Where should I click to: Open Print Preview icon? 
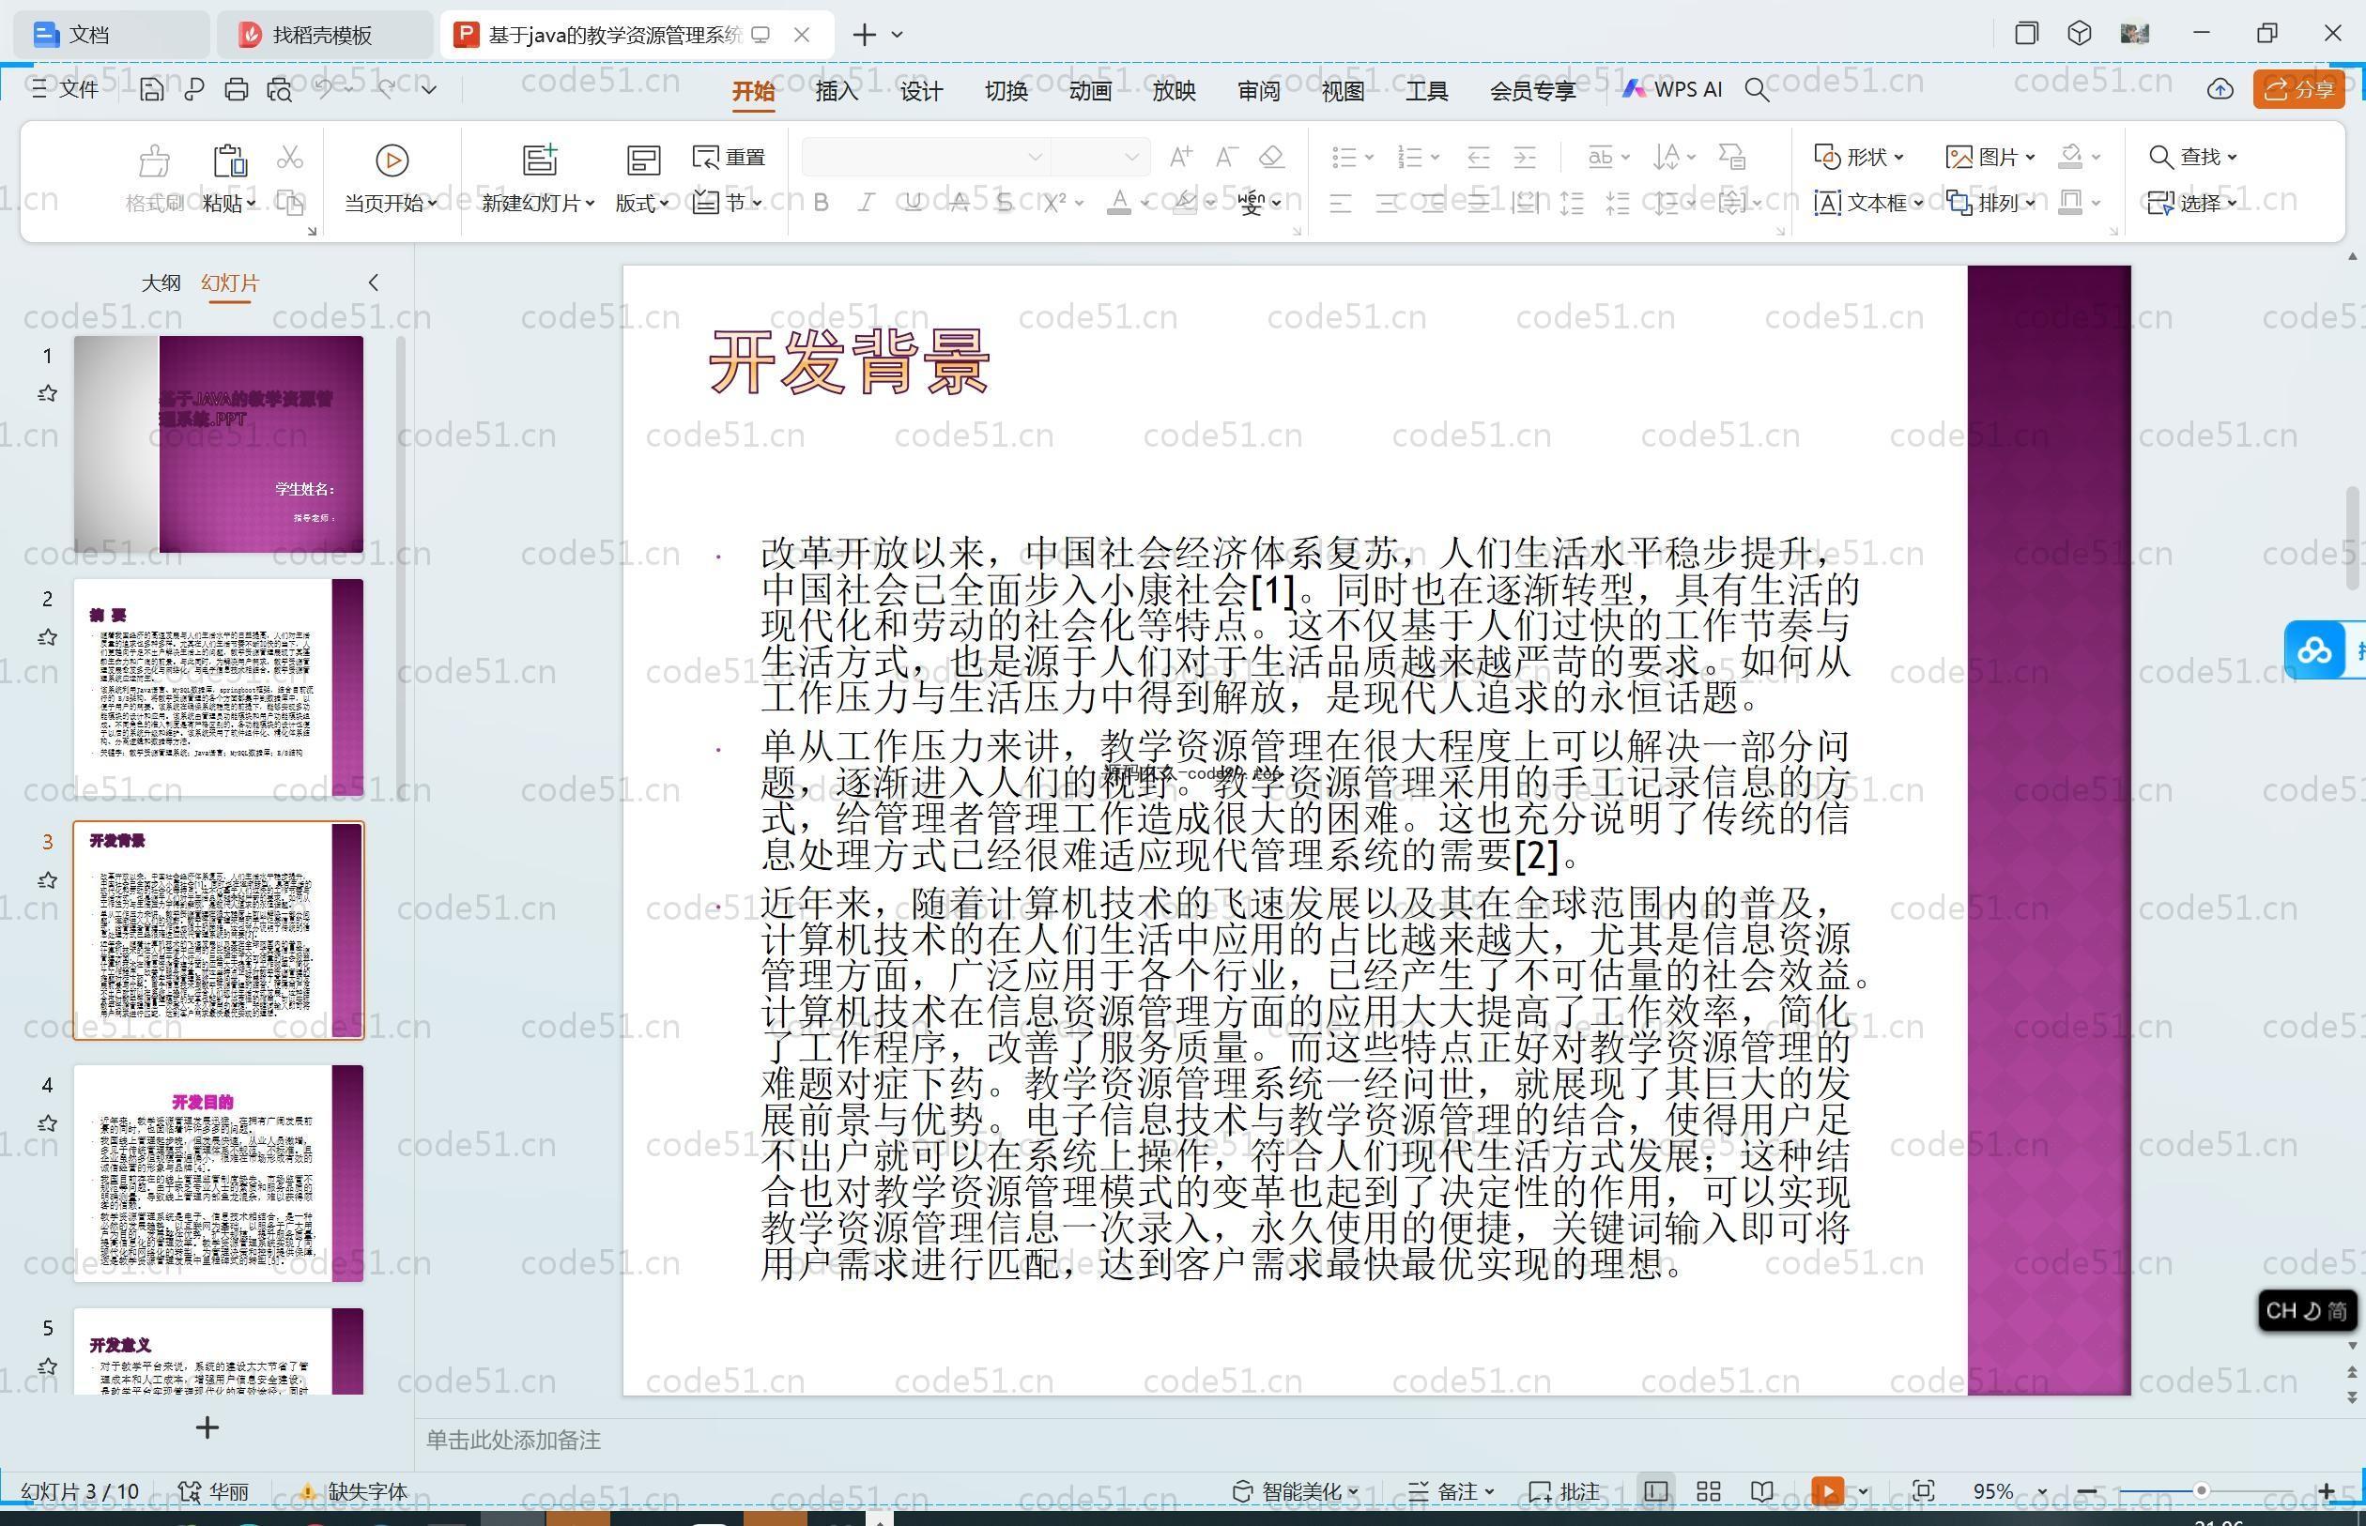click(280, 90)
